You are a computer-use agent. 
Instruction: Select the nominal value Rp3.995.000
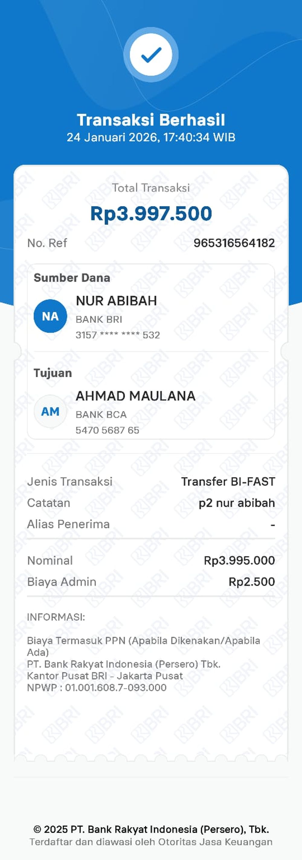point(239,560)
